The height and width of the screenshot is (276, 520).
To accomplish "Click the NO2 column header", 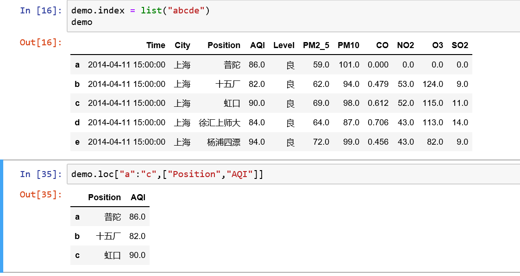I will pos(405,45).
